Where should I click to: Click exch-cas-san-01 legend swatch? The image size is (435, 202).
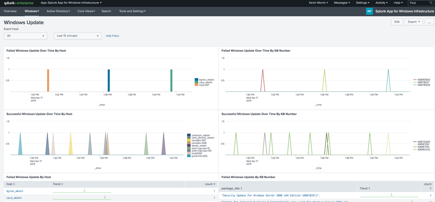coord(189,148)
